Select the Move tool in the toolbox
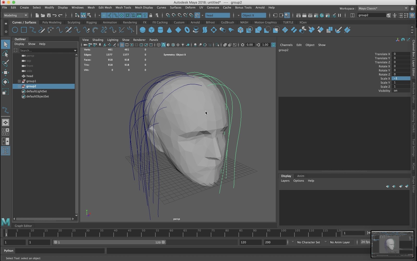The image size is (417, 261). [x=5, y=73]
